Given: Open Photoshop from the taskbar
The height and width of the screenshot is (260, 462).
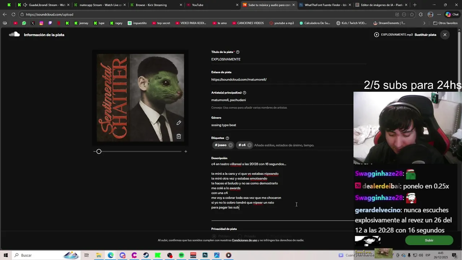Looking at the screenshot, I should point(205,255).
